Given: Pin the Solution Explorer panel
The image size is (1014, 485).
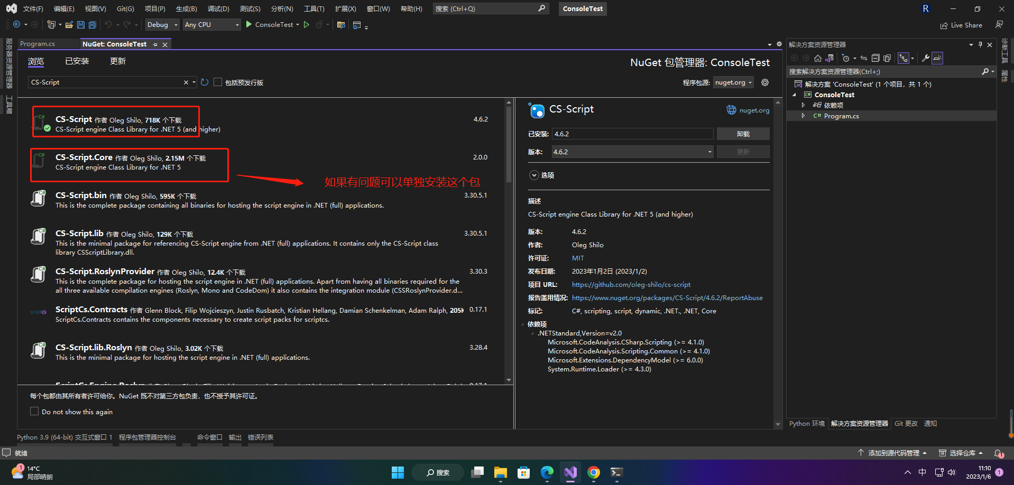Looking at the screenshot, I should point(980,44).
